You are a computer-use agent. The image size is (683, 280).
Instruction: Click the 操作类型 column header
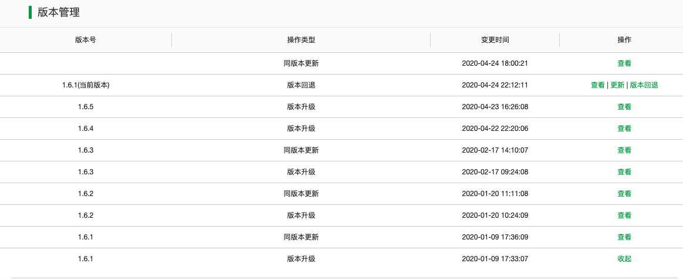tap(301, 40)
